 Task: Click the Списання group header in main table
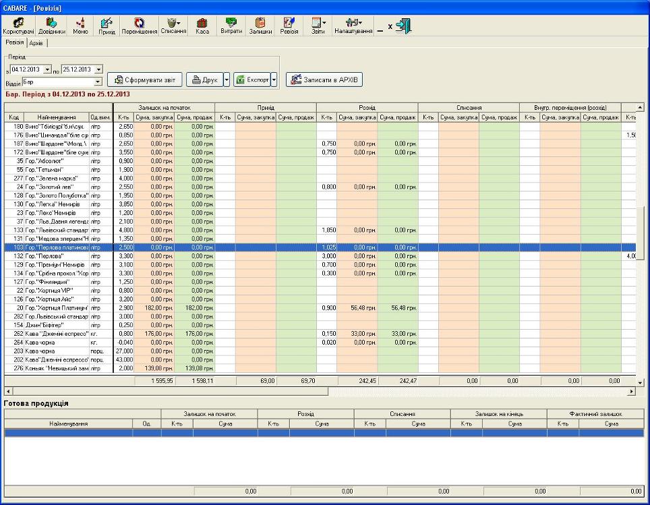click(469, 108)
